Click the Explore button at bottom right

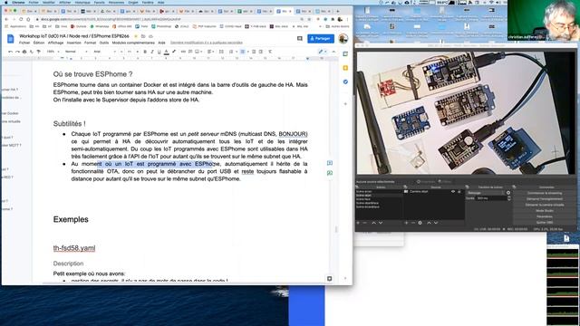tap(329, 279)
